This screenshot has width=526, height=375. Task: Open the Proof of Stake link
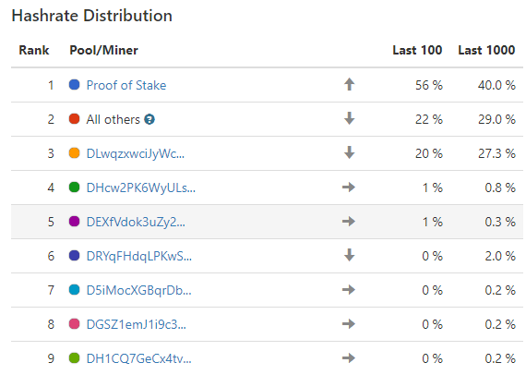126,85
